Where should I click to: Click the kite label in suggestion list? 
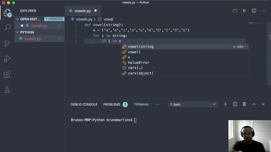click(x=240, y=47)
